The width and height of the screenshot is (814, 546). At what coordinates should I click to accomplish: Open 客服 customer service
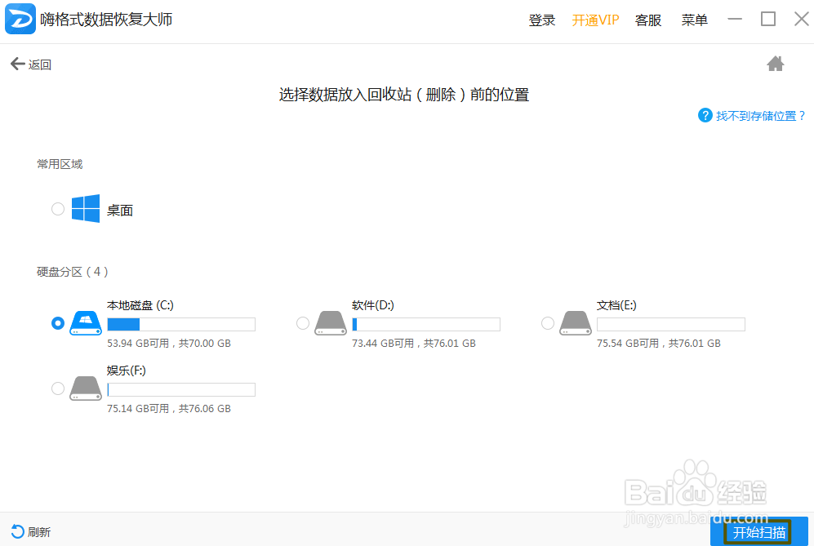648,20
